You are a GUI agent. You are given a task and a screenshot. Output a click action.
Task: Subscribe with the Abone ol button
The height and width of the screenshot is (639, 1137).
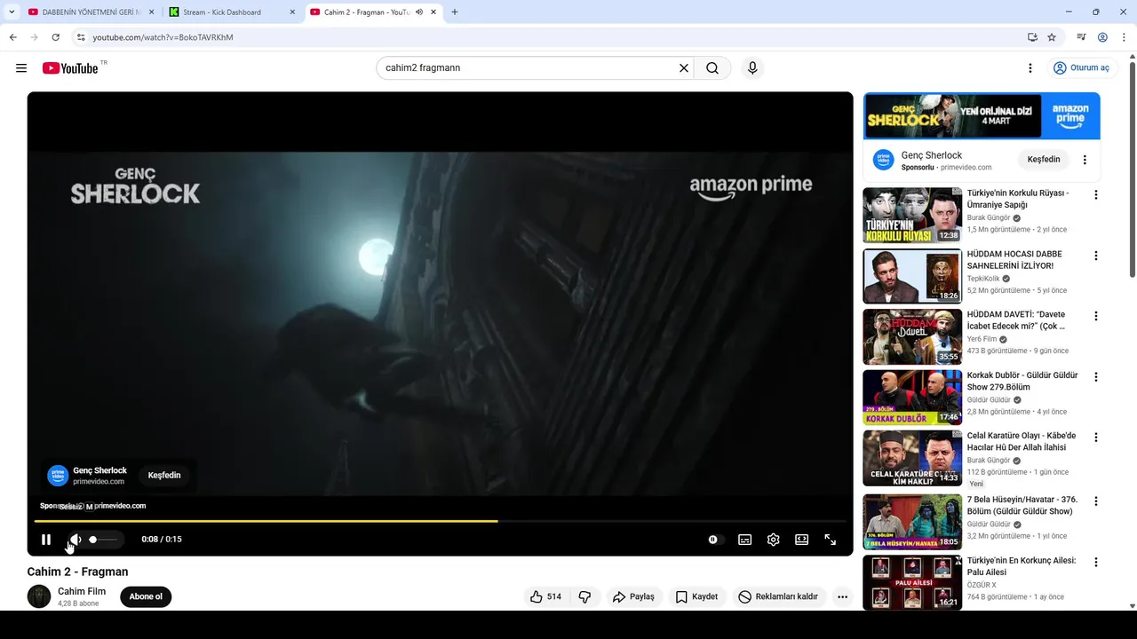(x=146, y=597)
